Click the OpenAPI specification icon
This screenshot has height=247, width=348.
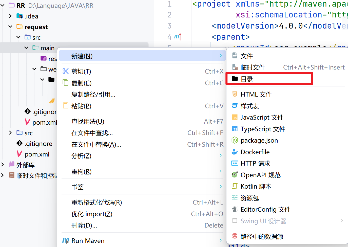235,175
